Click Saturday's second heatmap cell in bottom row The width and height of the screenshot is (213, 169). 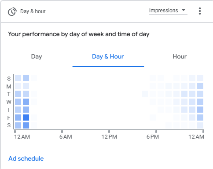click(26, 125)
